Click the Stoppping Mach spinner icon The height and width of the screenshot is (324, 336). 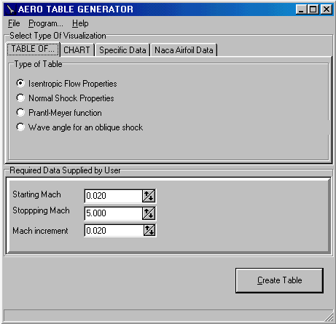click(149, 213)
